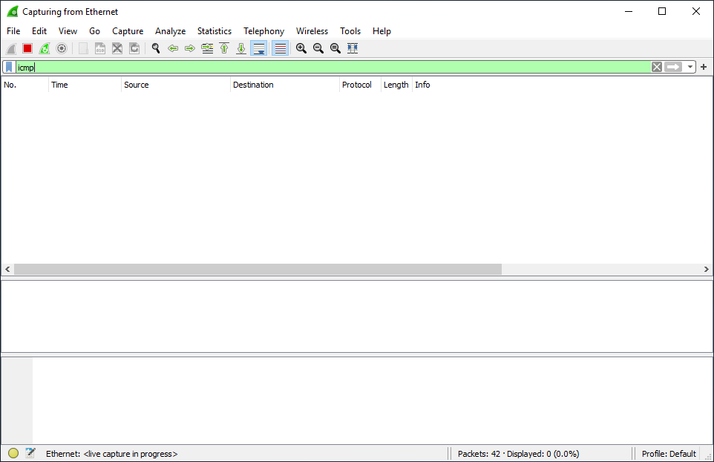This screenshot has width=714, height=462.
Task: Click the open capture file icon
Action: tap(83, 48)
